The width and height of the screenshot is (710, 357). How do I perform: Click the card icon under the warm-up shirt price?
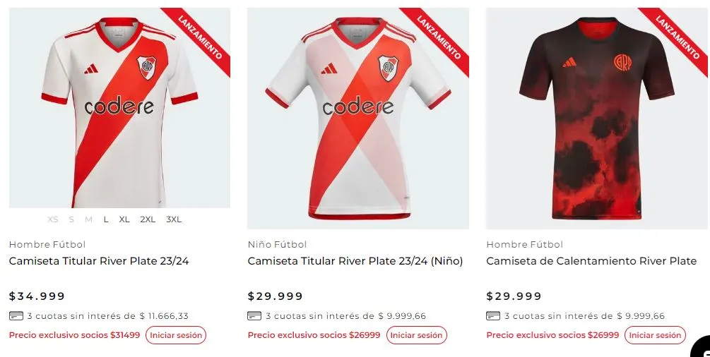(x=493, y=316)
